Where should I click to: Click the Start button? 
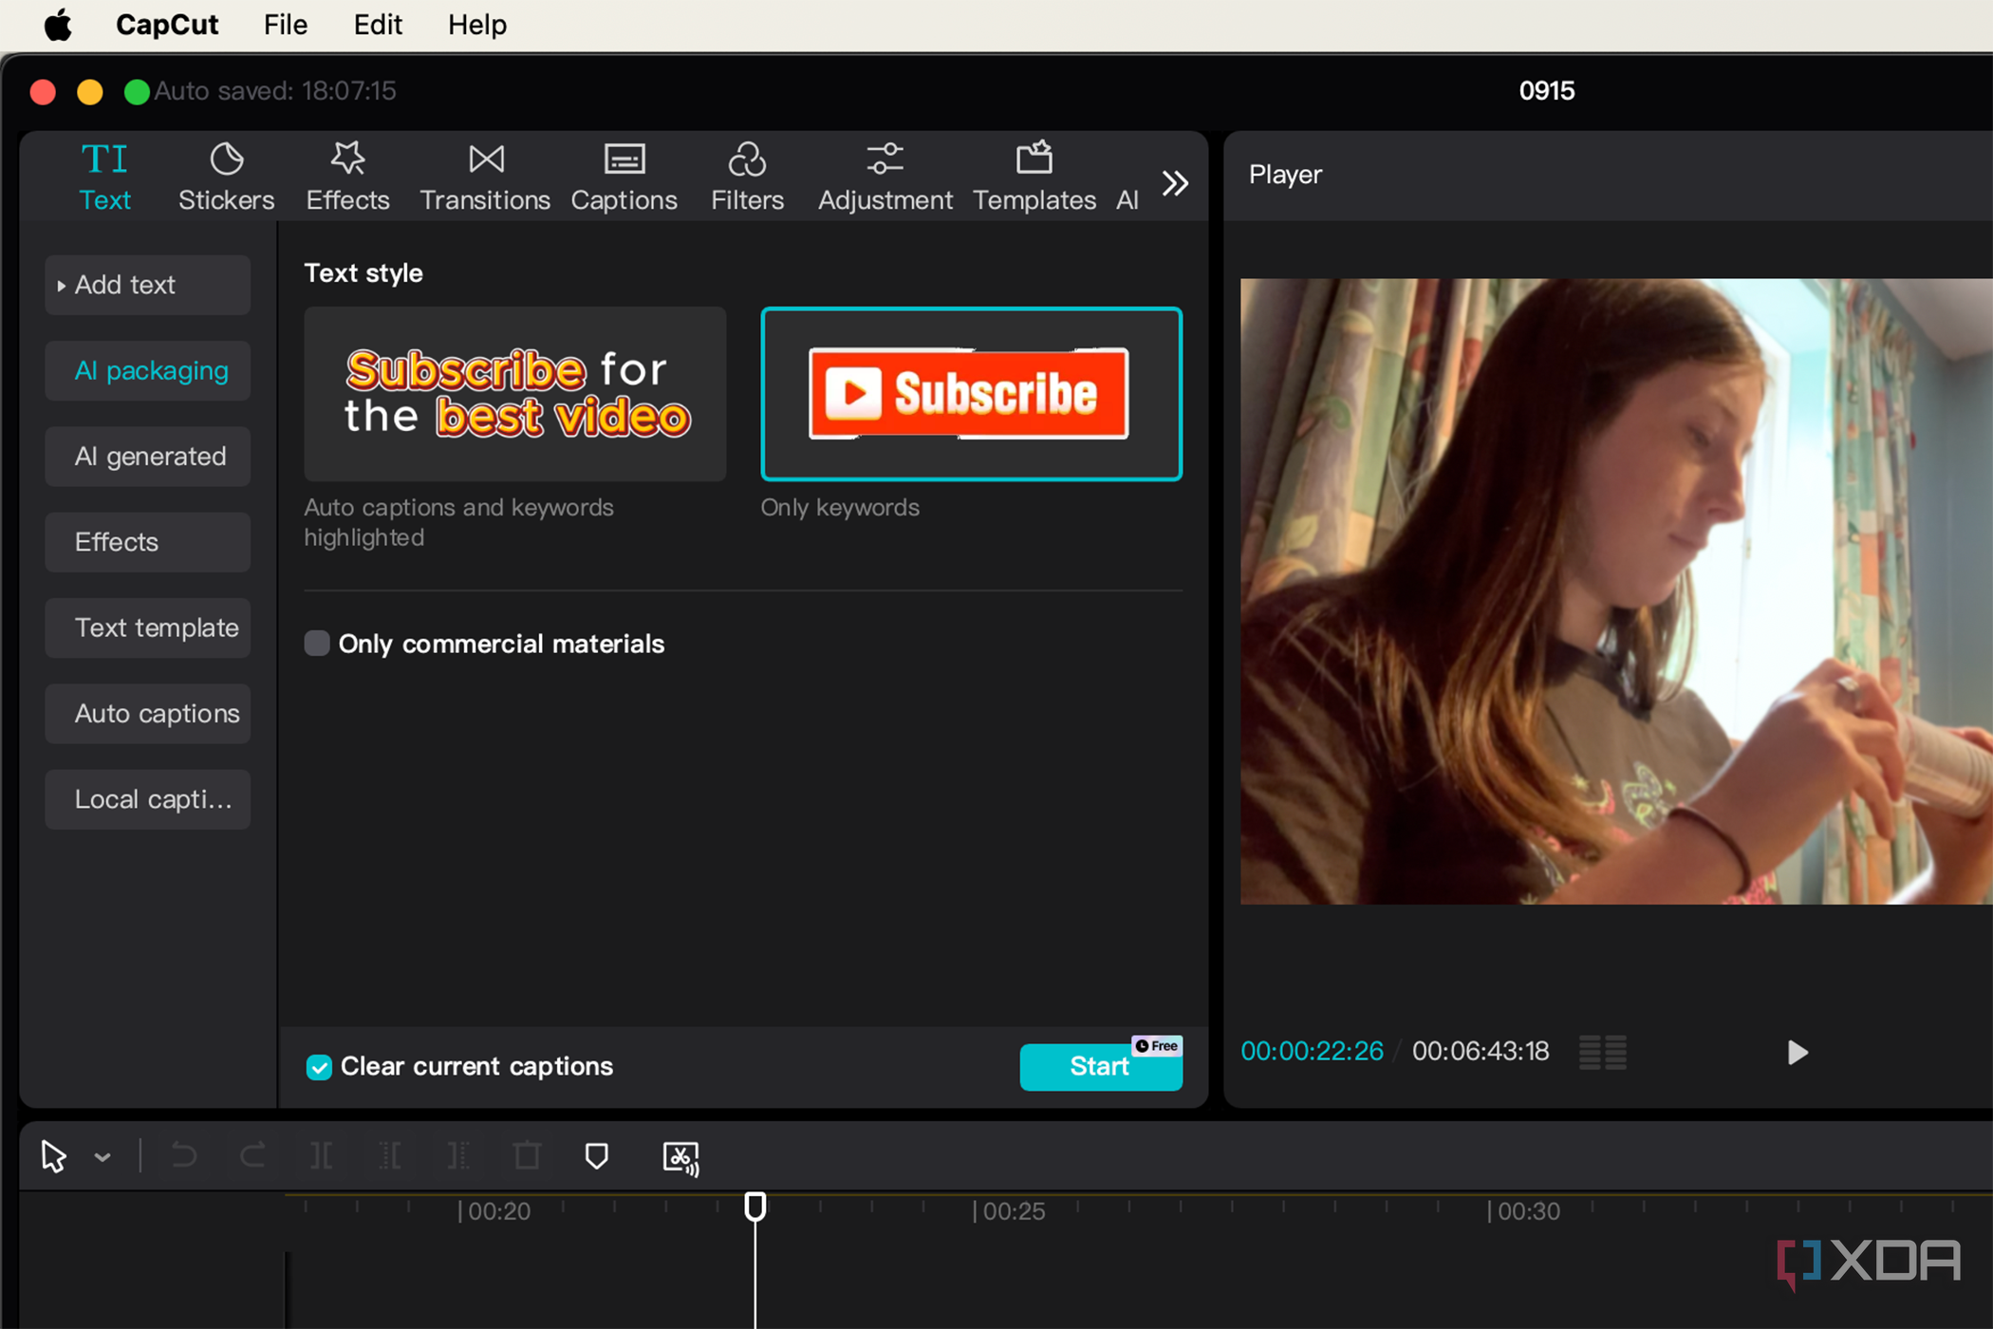(1100, 1066)
